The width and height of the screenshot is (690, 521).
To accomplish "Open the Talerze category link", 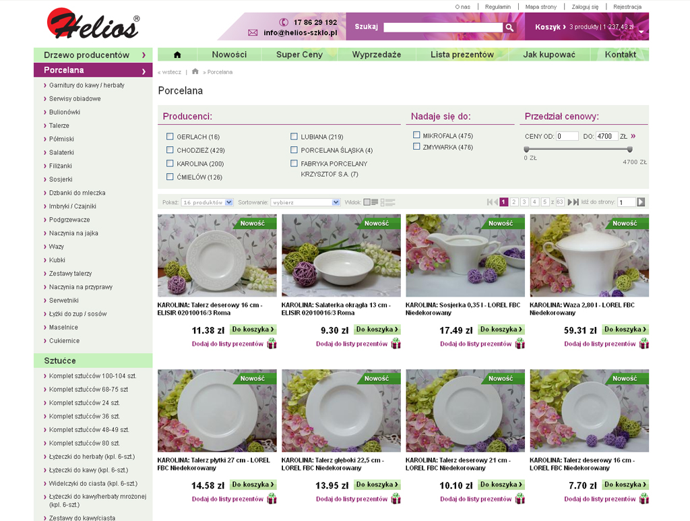I will pos(59,125).
